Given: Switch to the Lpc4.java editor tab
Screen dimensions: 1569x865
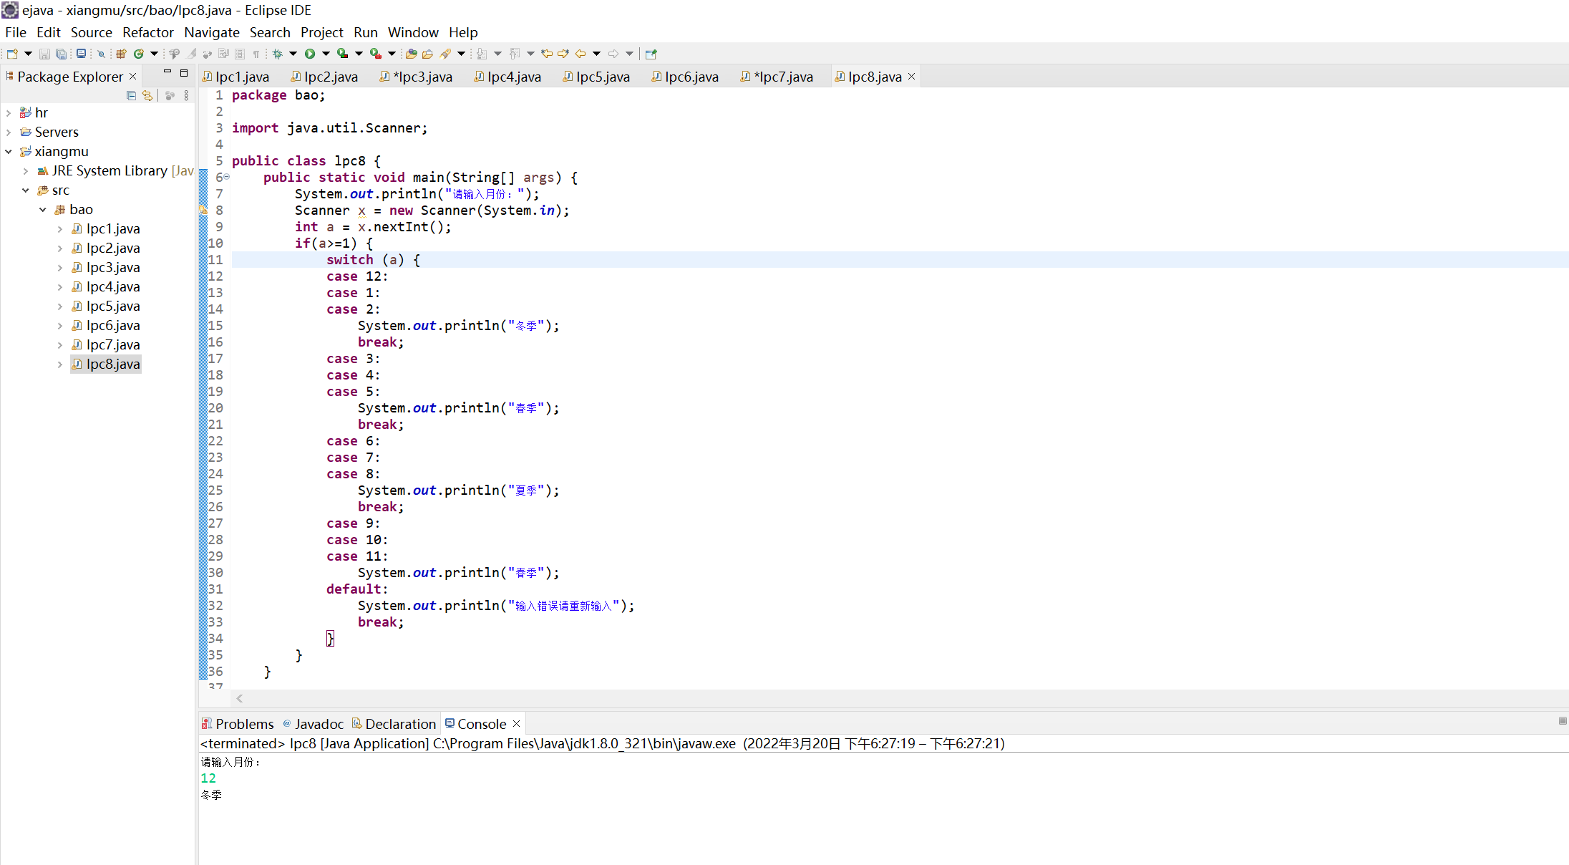Looking at the screenshot, I should click(513, 77).
